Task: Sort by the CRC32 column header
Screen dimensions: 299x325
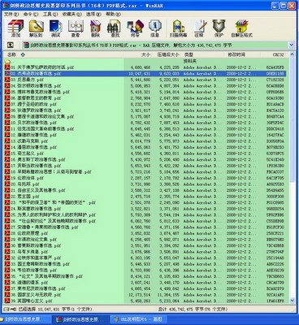Action: [275, 54]
